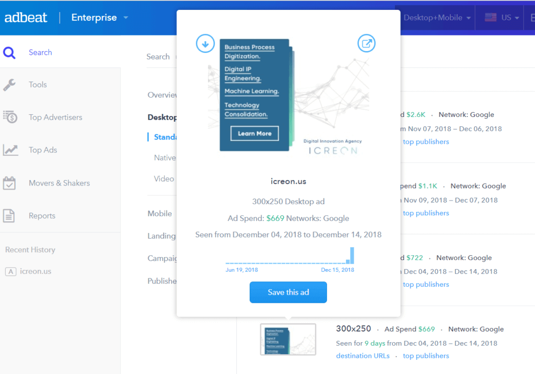The image size is (535, 374).
Task: Open the Top Ads section
Action: [43, 150]
